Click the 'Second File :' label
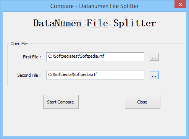189x139 pixels. pyautogui.click(x=29, y=75)
